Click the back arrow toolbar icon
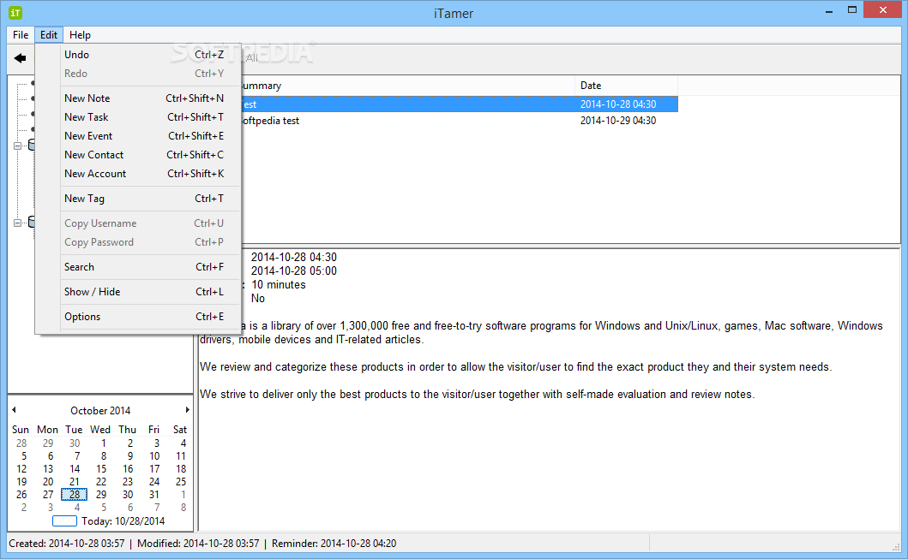Image resolution: width=908 pixels, height=559 pixels. (21, 58)
